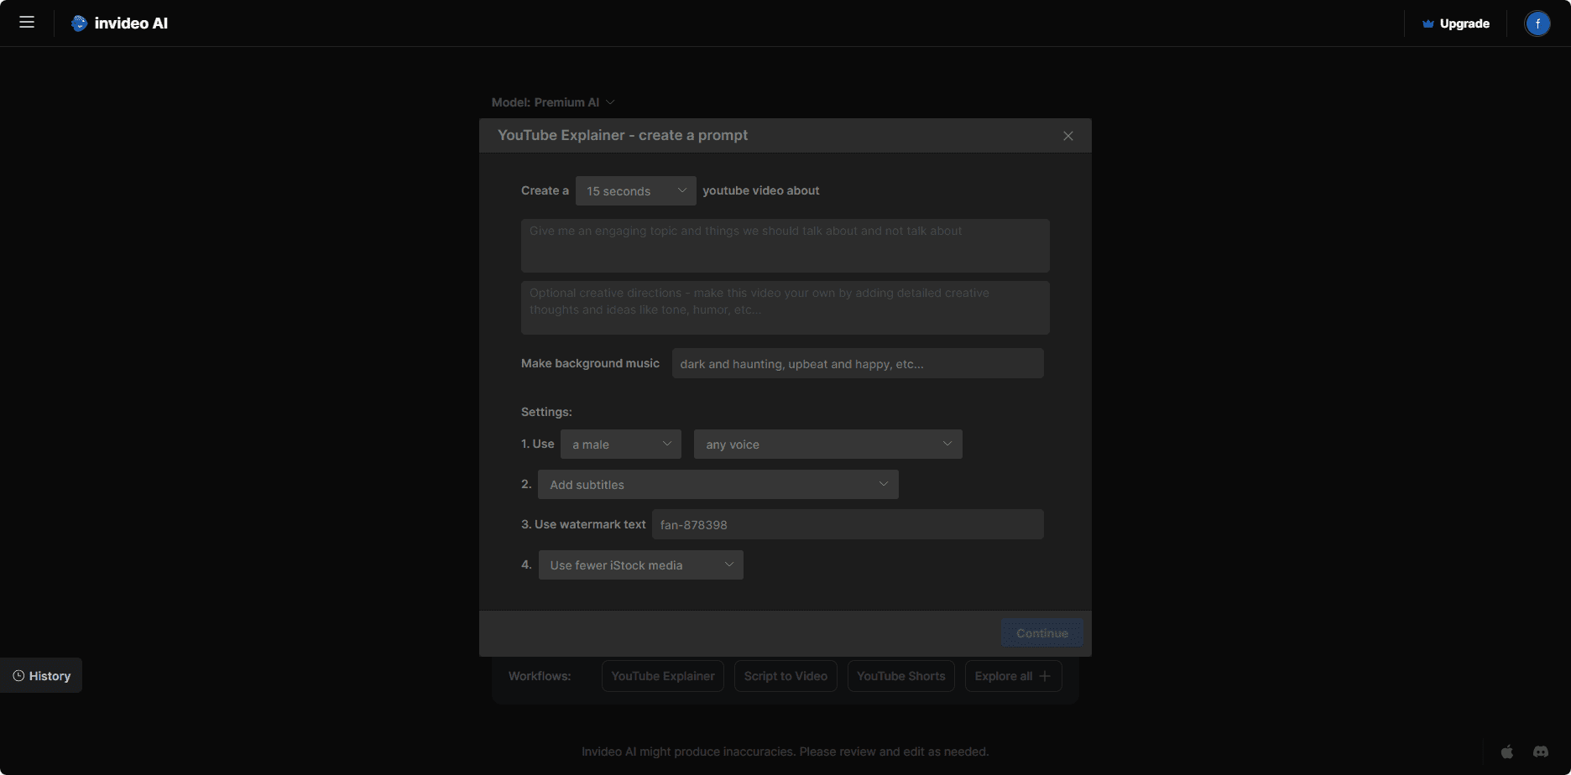
Task: Open the 15 seconds duration dropdown
Action: [x=636, y=191]
